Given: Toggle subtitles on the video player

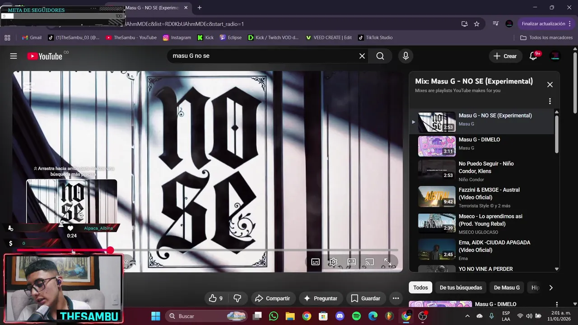Looking at the screenshot, I should [x=315, y=262].
